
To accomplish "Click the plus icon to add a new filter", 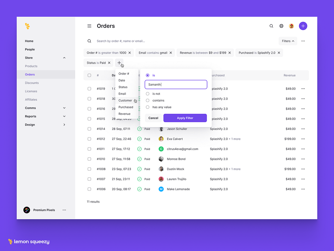I will coord(119,63).
